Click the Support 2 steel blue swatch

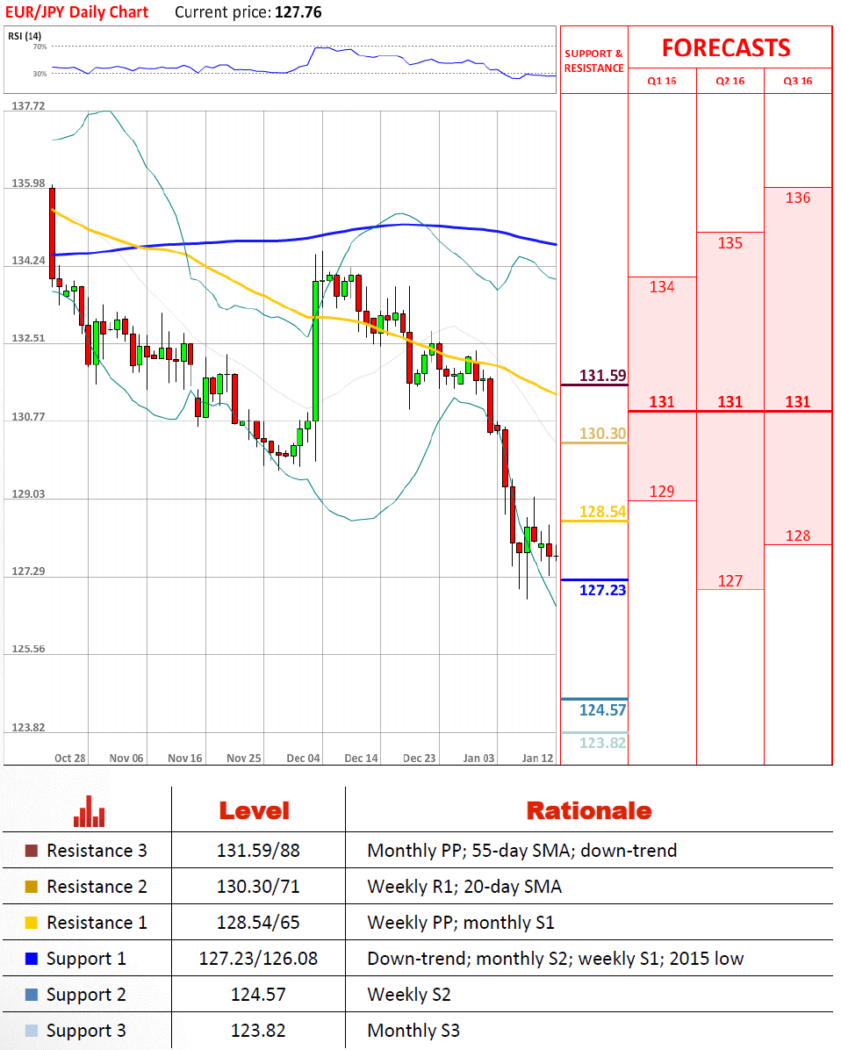coord(32,995)
